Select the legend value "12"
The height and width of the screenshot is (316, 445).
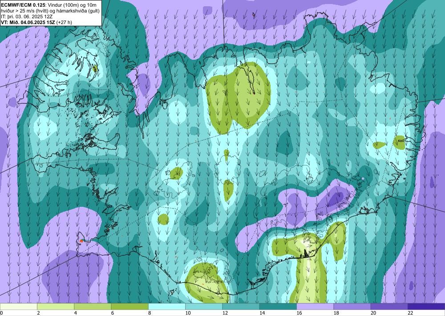pos(225,313)
